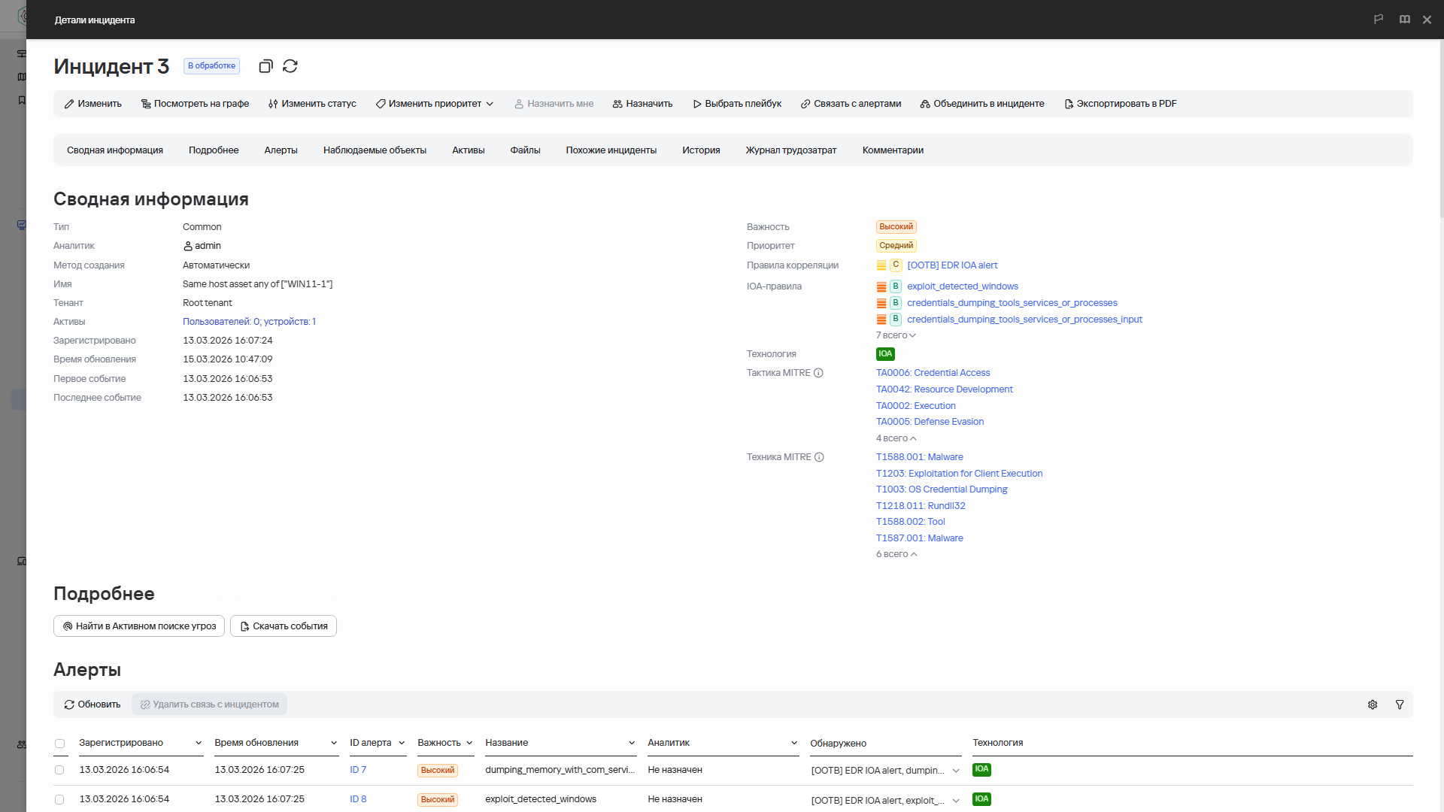Screen dimensions: 1444x812
Task: Click the info icon next to Техника MITRE
Action: 819,457
